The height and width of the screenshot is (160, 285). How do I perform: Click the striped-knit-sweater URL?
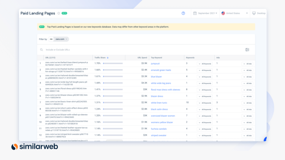coord(67,135)
